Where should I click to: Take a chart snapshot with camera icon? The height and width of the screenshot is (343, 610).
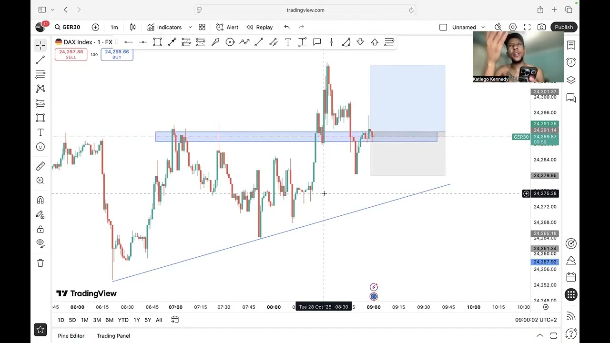tap(541, 27)
